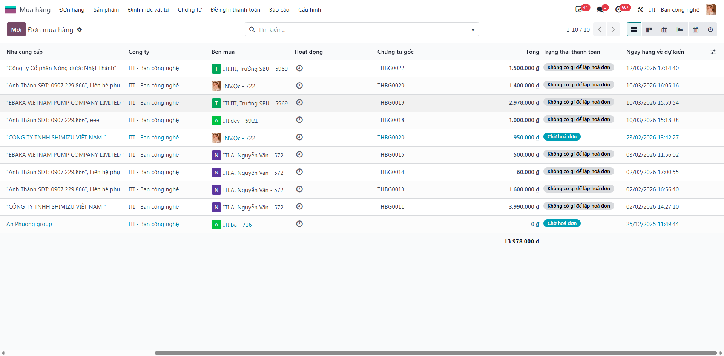Open user avatar menu

click(711, 9)
